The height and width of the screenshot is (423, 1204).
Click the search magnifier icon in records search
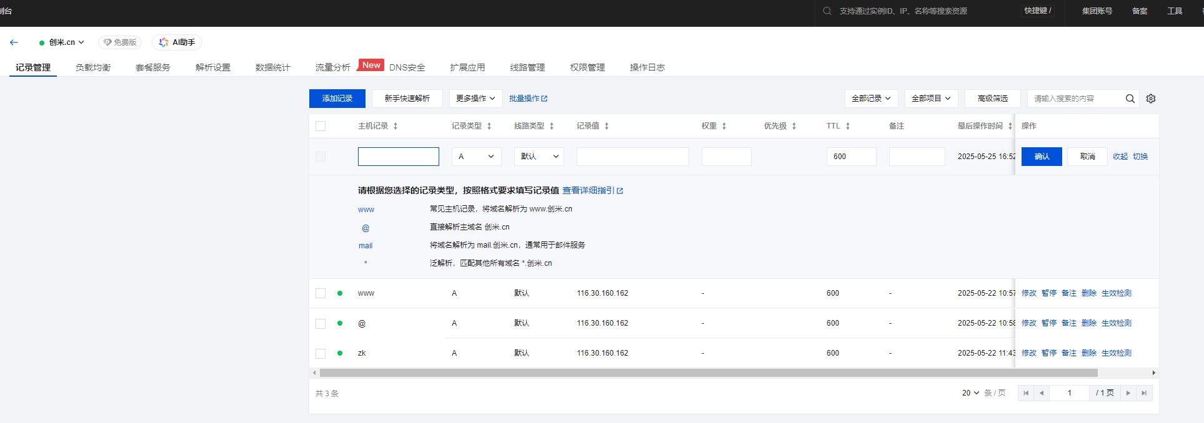1130,99
